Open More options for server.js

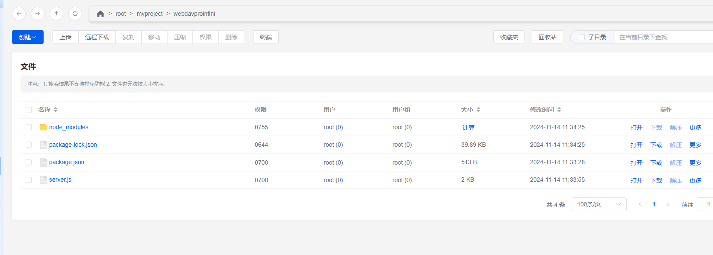pyautogui.click(x=695, y=180)
